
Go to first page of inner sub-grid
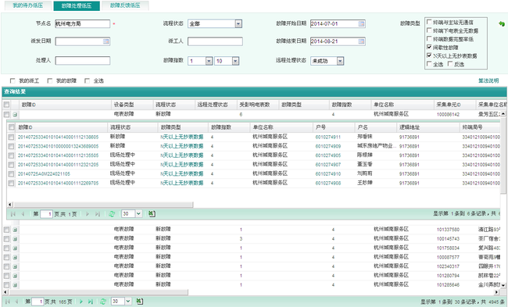tap(13, 214)
